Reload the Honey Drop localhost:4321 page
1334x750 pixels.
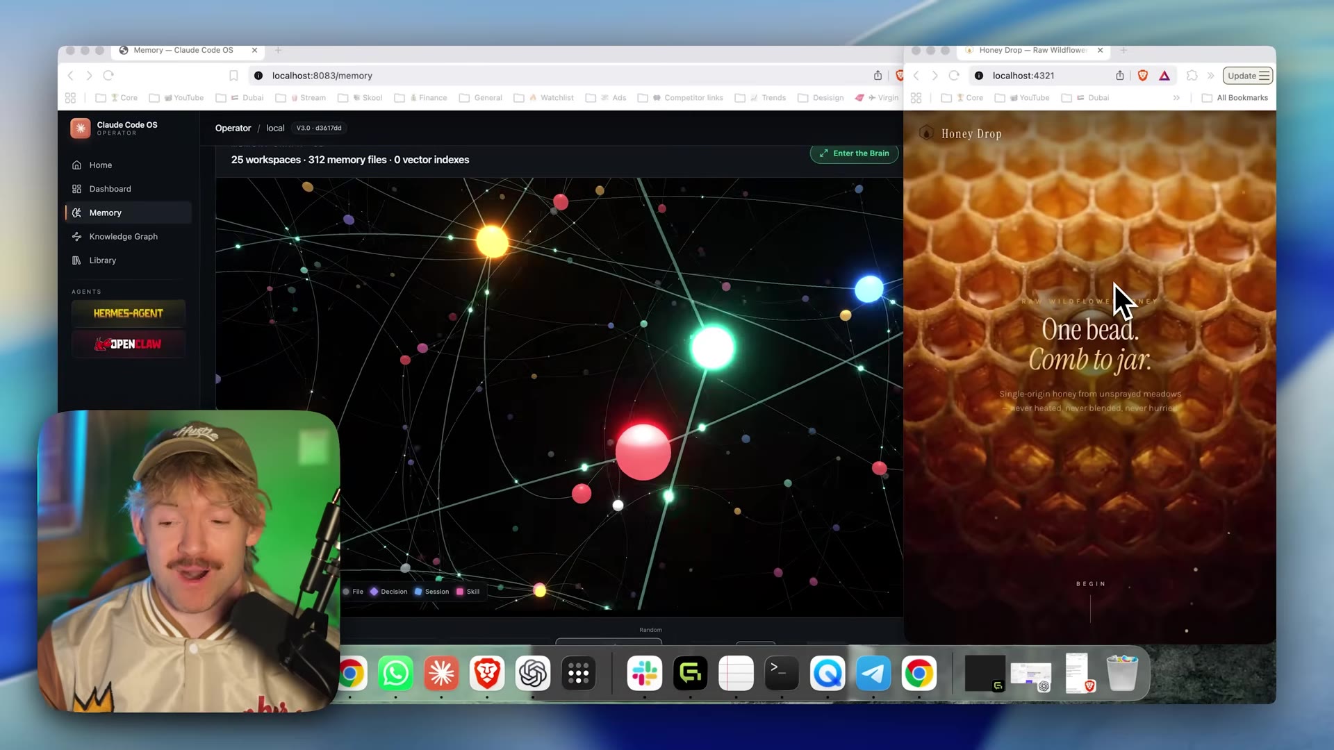[954, 76]
